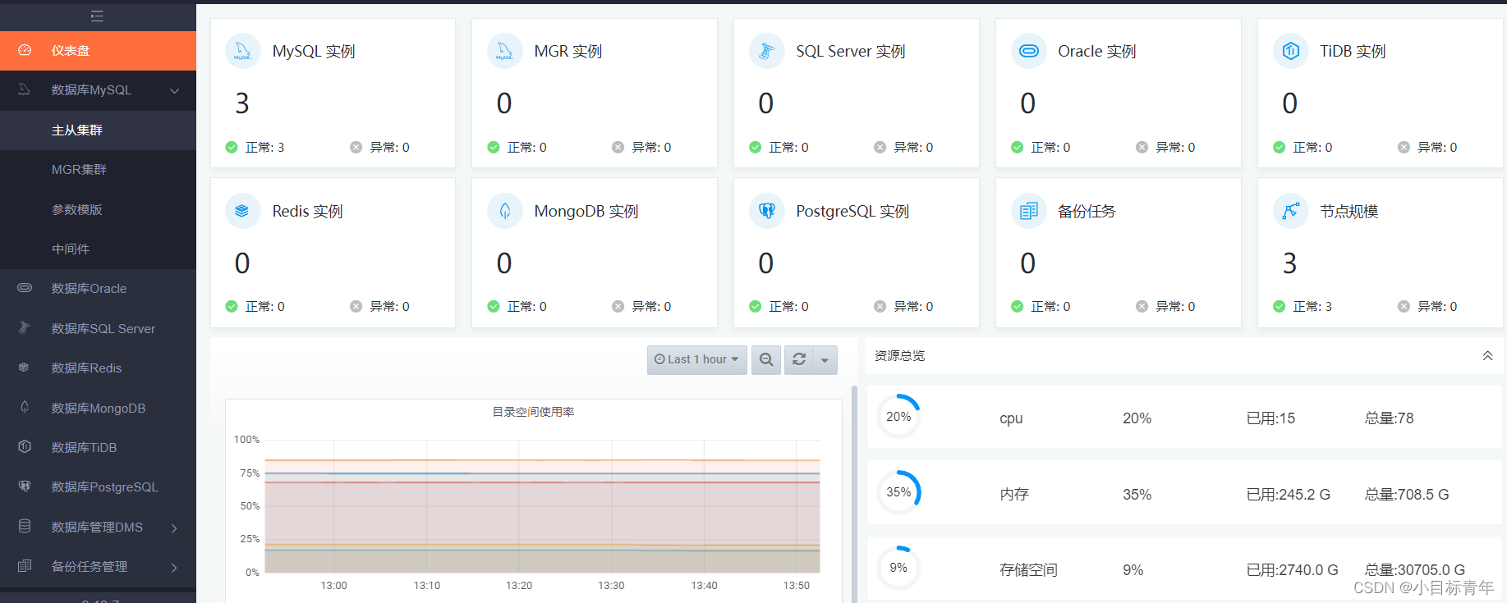Screen dimensions: 1507x603
Task: Open 数据库TiDB in sidebar
Action: (98, 447)
